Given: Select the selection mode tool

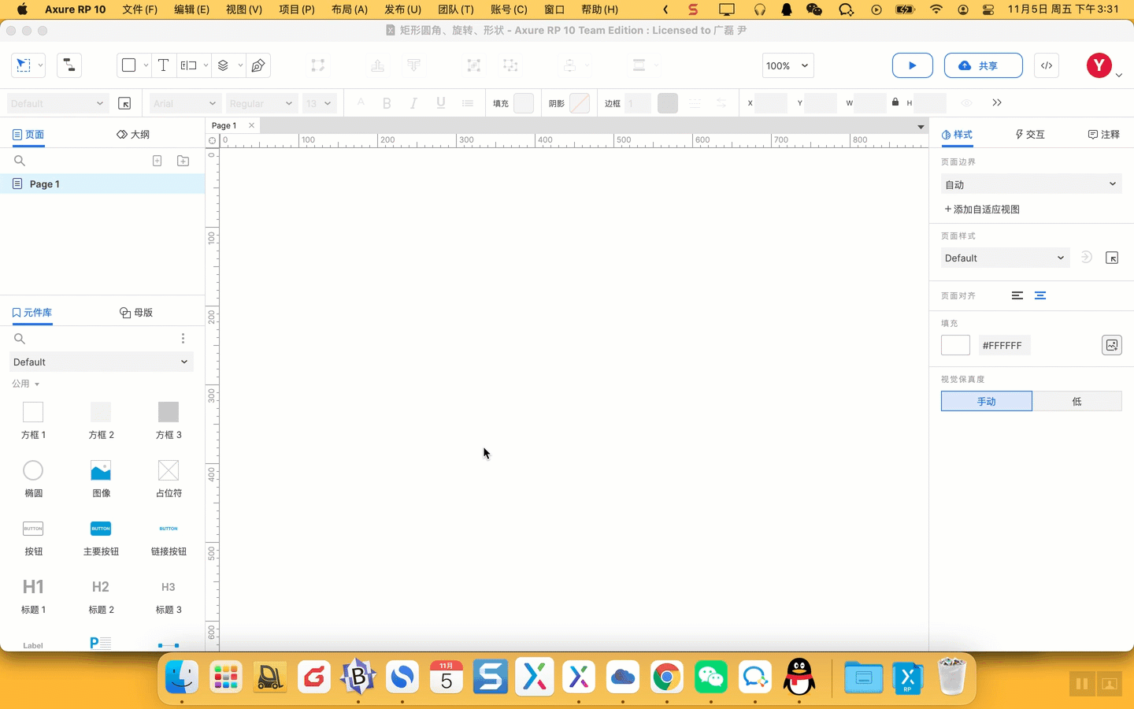Looking at the screenshot, I should point(24,65).
